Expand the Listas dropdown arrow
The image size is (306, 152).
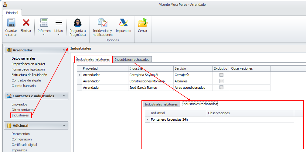(59, 35)
